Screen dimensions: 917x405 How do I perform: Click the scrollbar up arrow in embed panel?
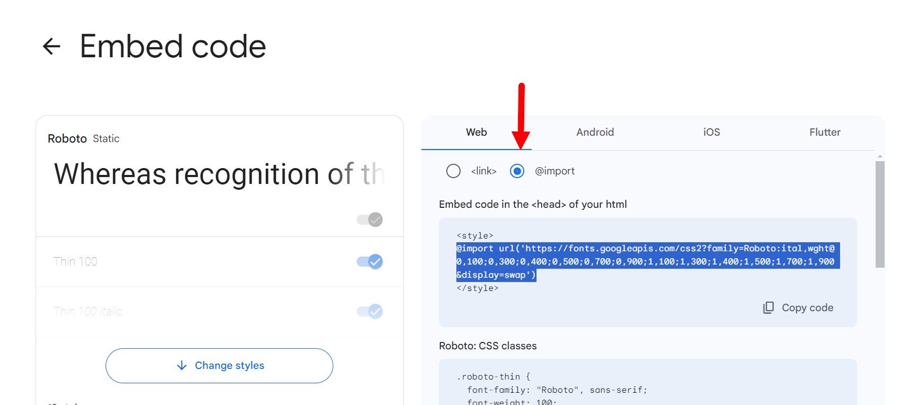click(880, 156)
